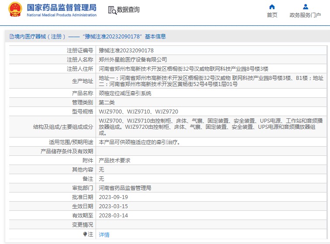Open the 详情 link
The image size is (330, 244).
104,234
